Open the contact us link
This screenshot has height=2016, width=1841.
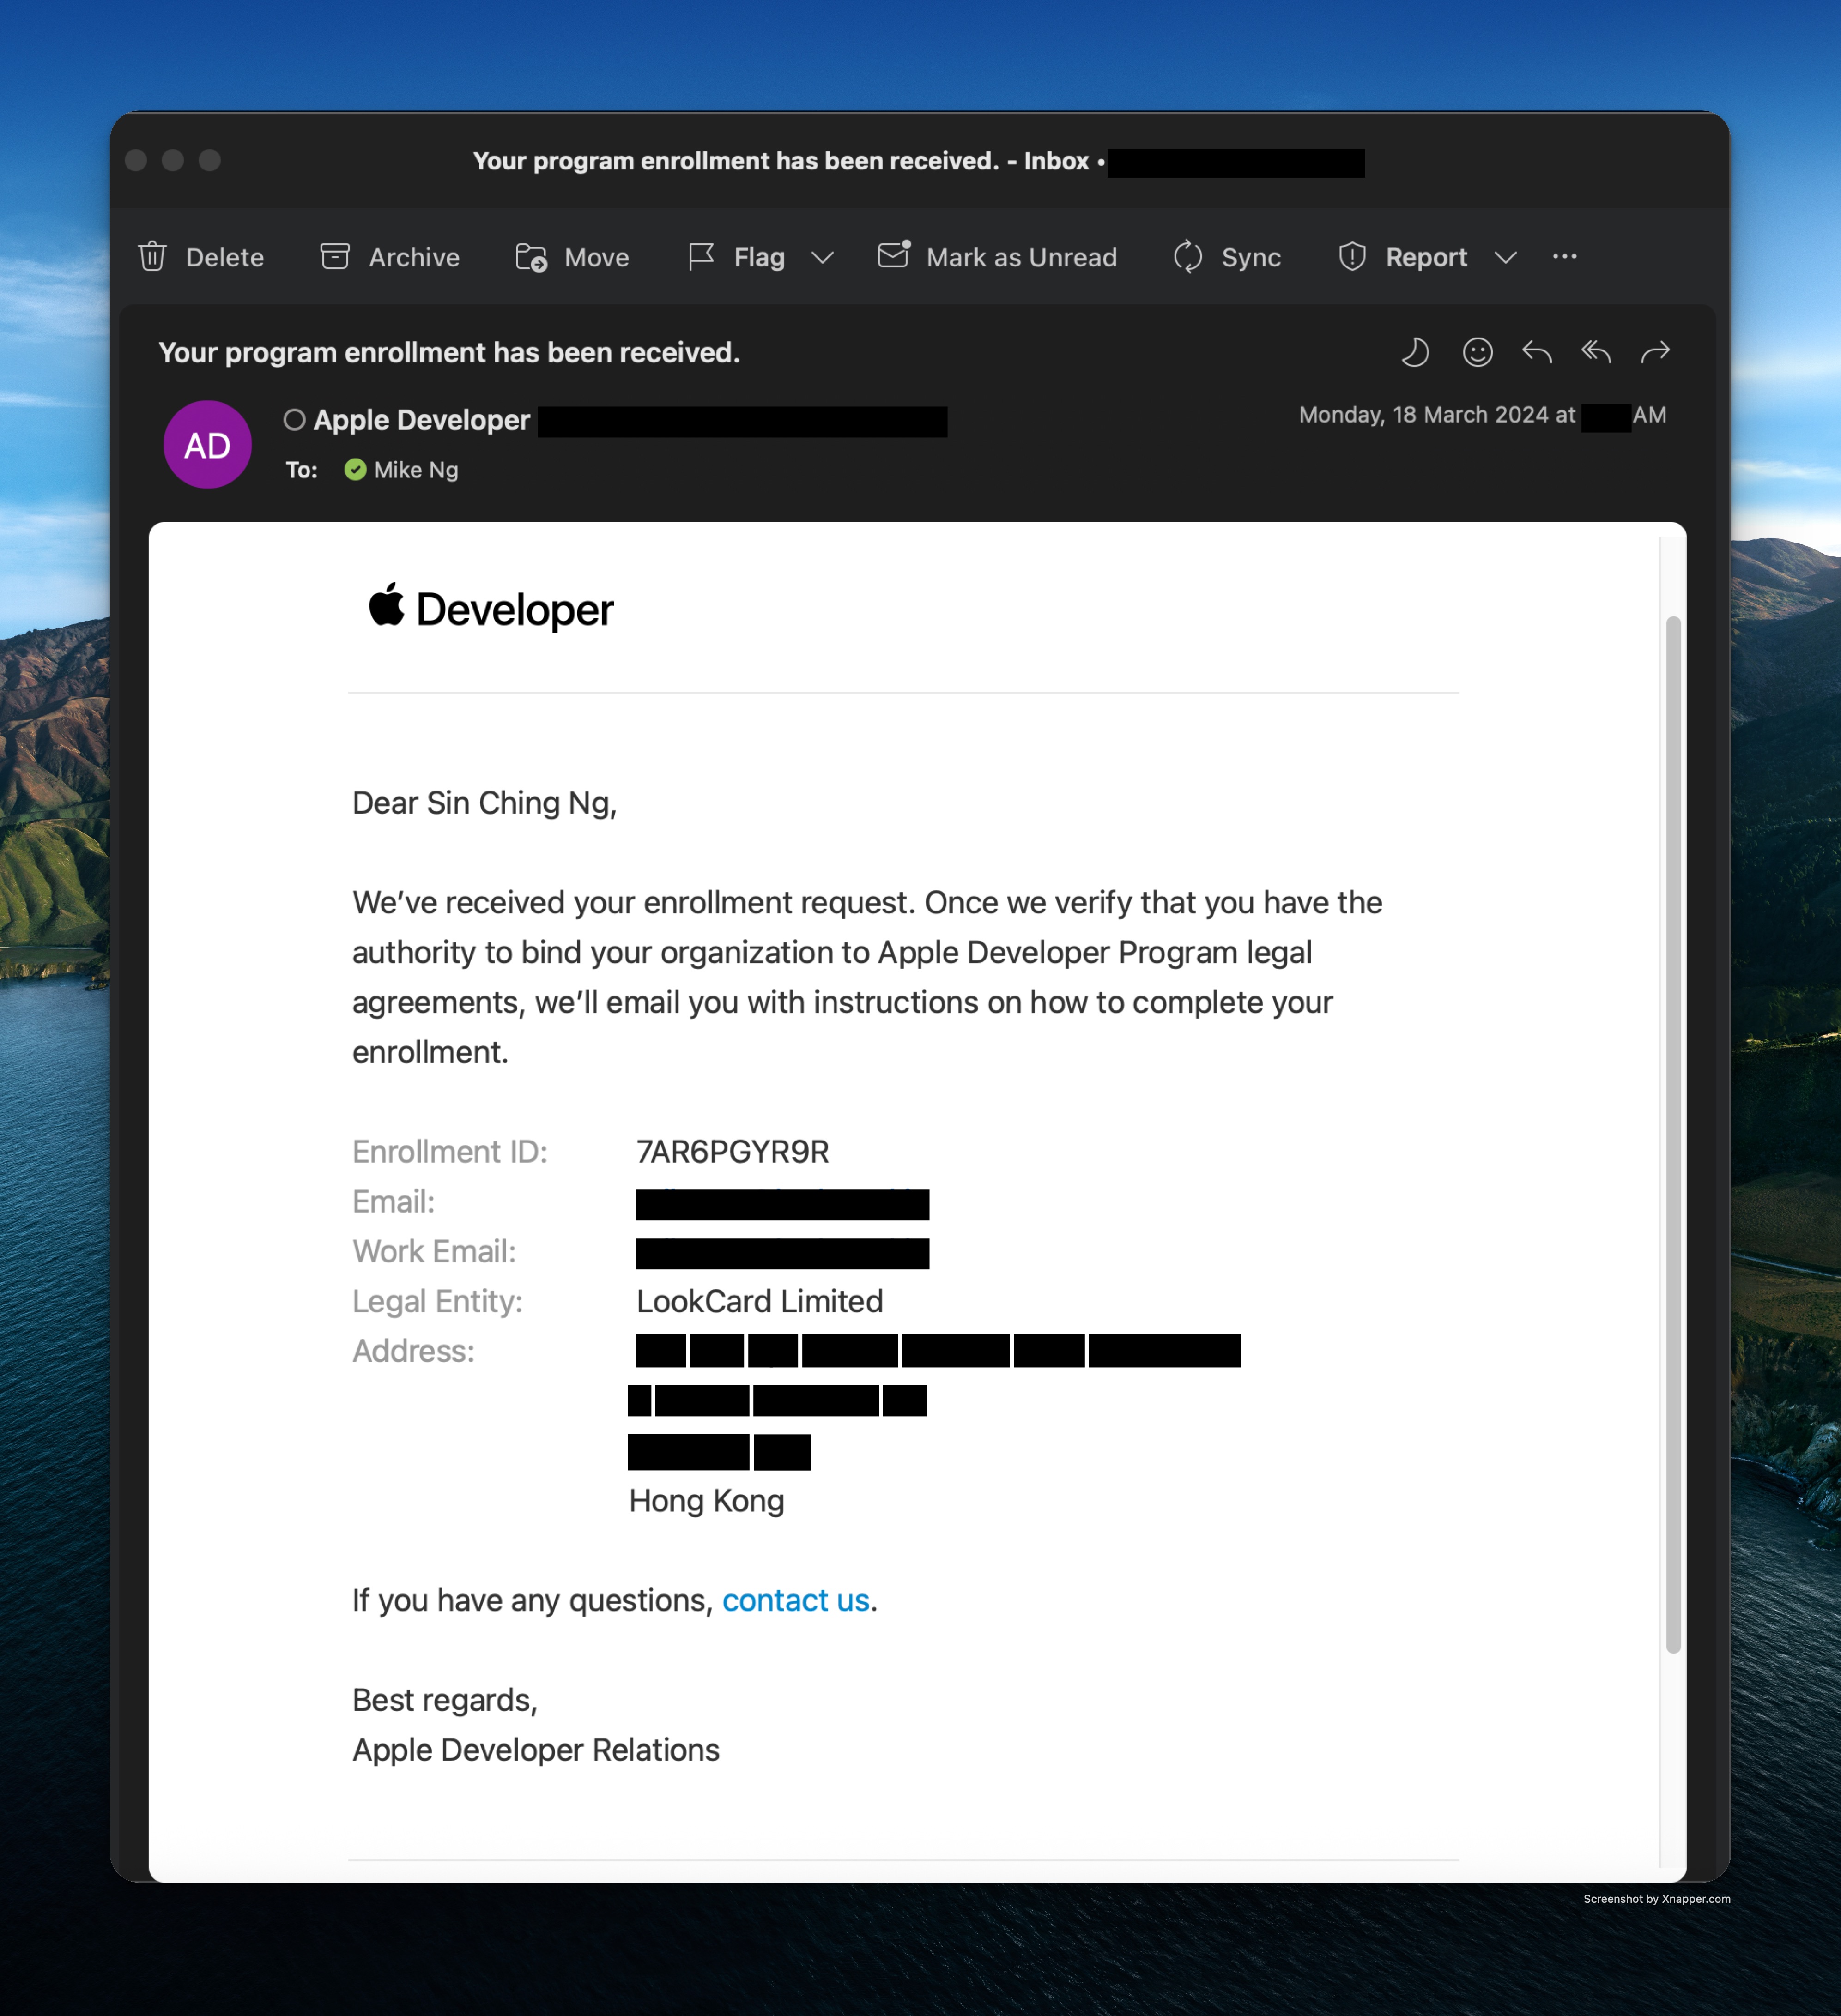click(795, 1600)
